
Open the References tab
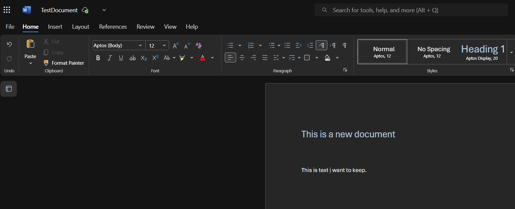(x=113, y=27)
